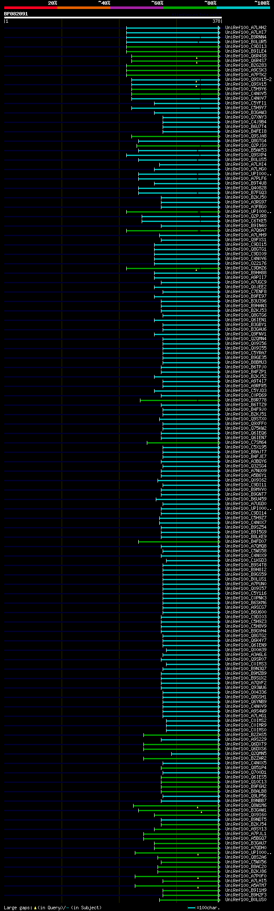Screen dimensions: 274x911
Task: Select label UniRef100_Q9FXS1
Action: tap(246, 240)
